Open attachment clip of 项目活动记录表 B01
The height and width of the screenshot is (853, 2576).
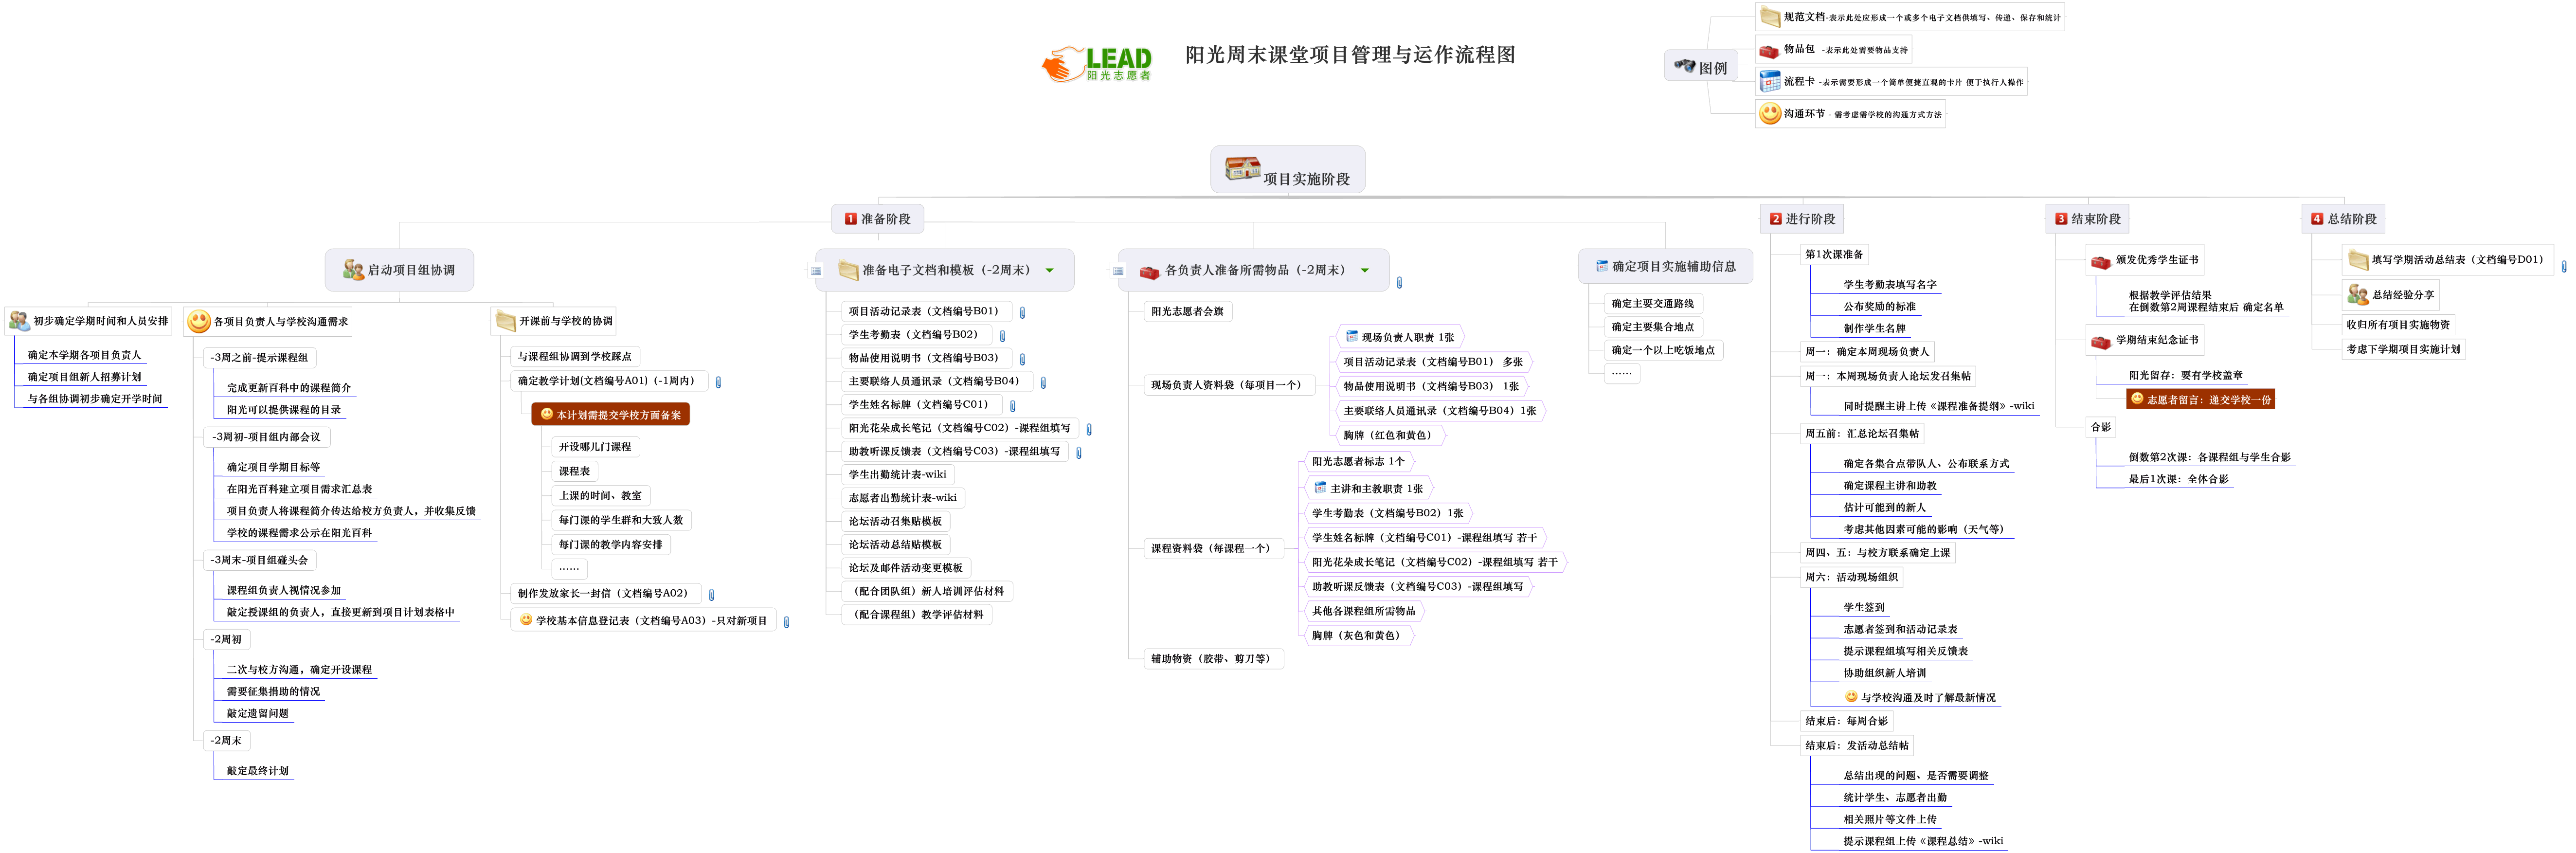coord(1022,313)
